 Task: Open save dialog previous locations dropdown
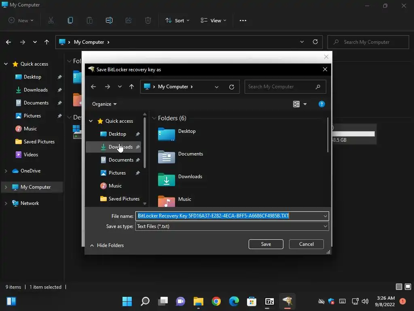[217, 87]
